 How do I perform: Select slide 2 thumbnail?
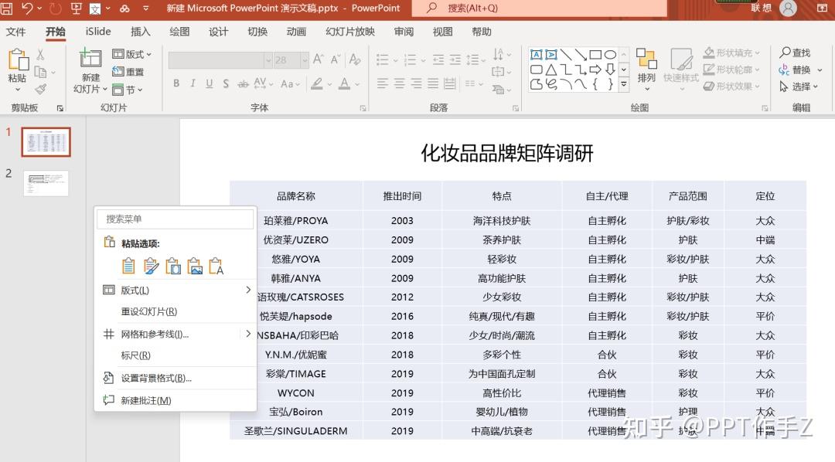click(x=46, y=183)
